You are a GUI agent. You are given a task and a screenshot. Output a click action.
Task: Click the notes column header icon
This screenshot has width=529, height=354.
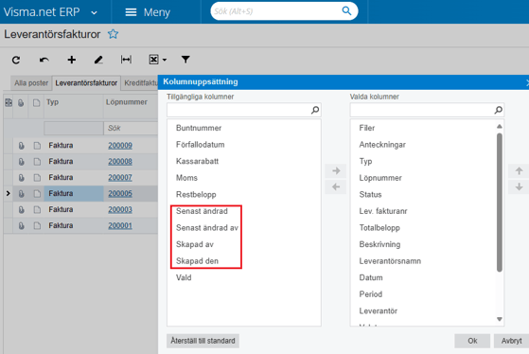(37, 102)
